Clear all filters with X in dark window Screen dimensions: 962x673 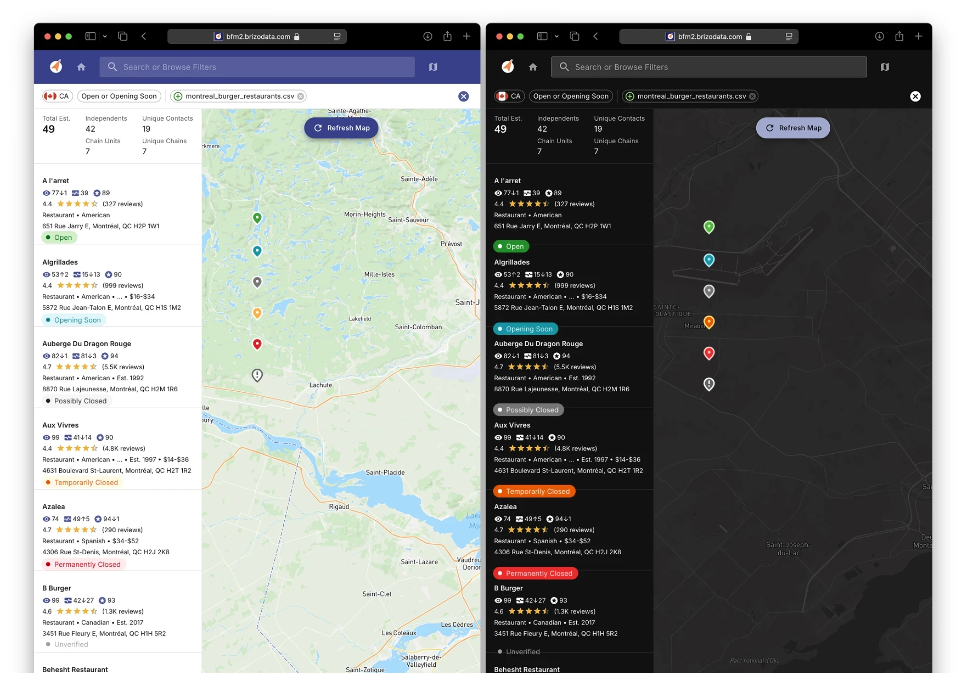(915, 96)
